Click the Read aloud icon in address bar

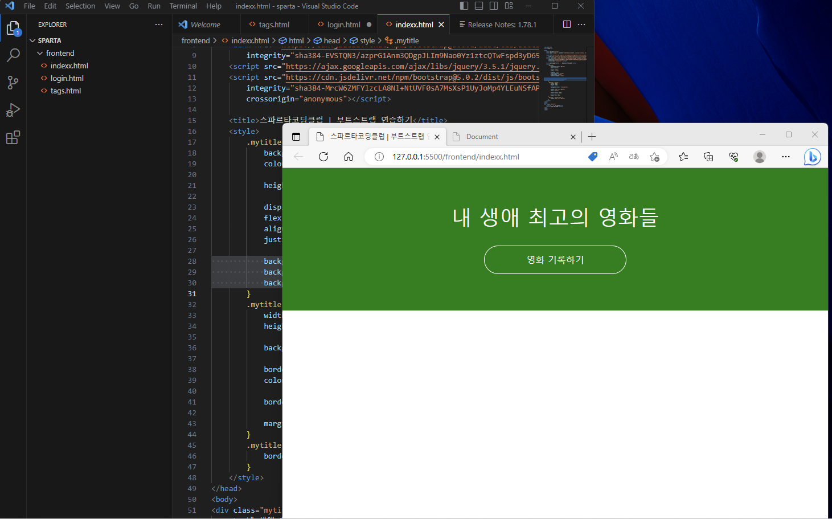(x=613, y=157)
